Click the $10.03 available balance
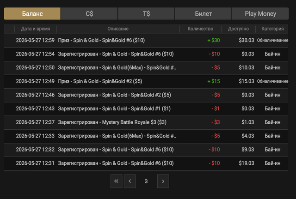The width and height of the screenshot is (296, 199). click(247, 68)
